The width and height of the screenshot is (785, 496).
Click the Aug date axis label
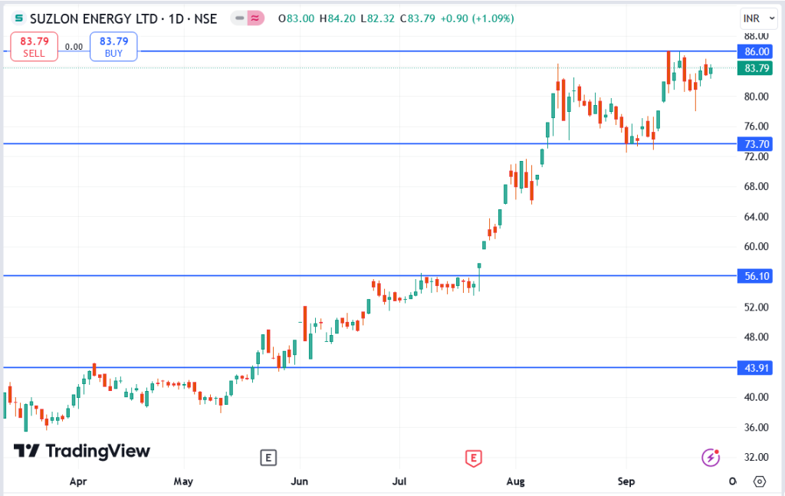point(516,481)
